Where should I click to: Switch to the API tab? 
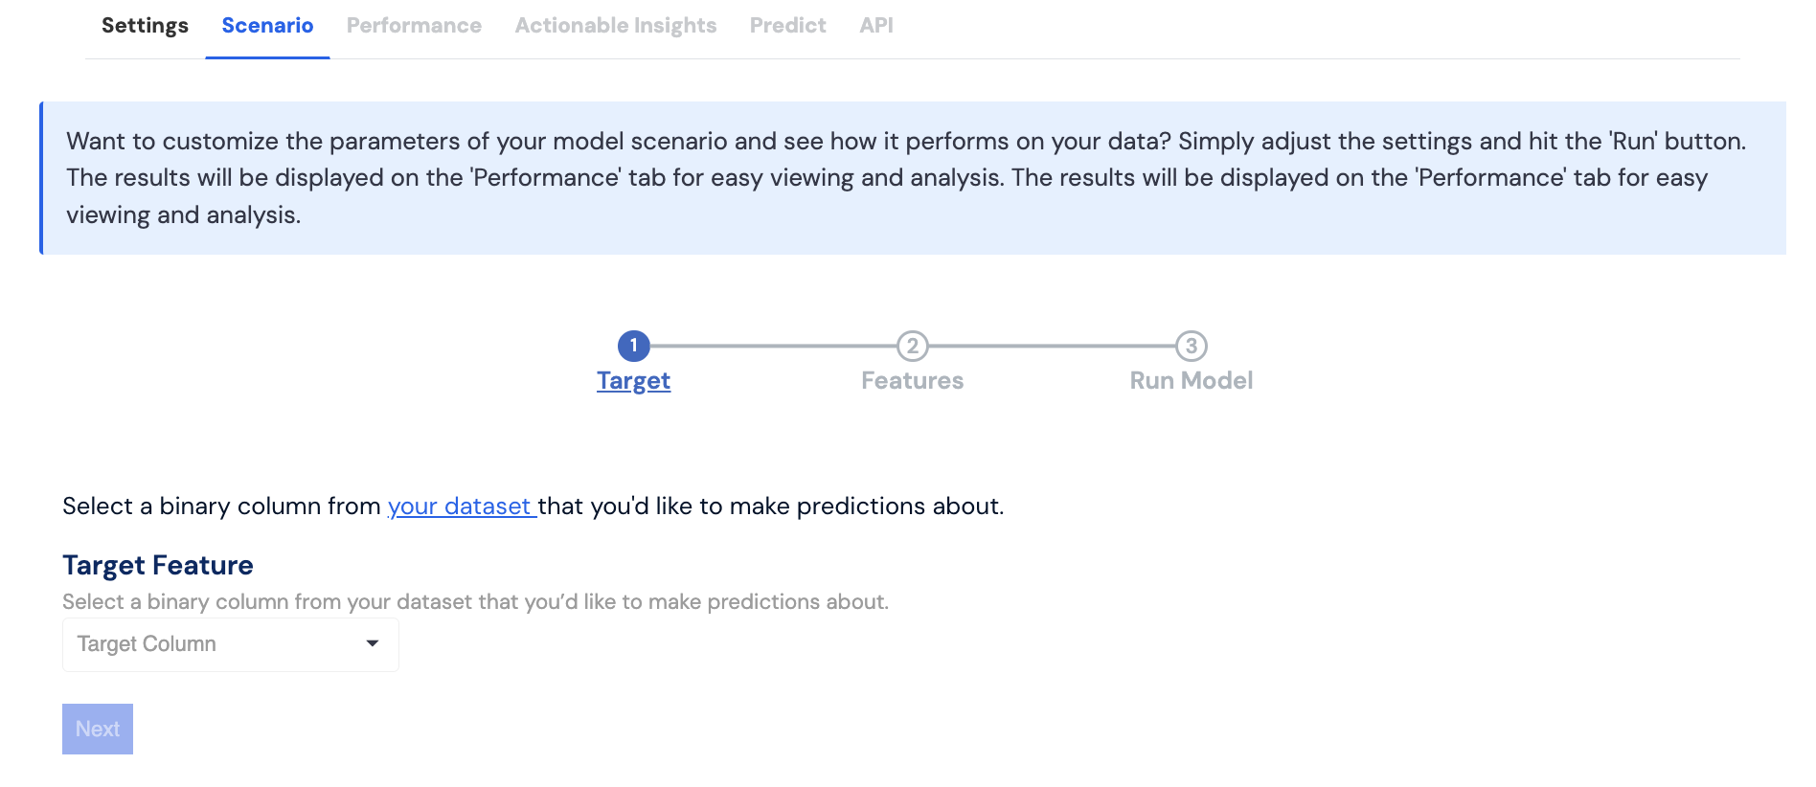point(875,26)
